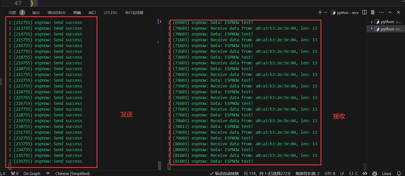405x176 pixels.
Task: Click the new terminal plus icon
Action: [320, 12]
